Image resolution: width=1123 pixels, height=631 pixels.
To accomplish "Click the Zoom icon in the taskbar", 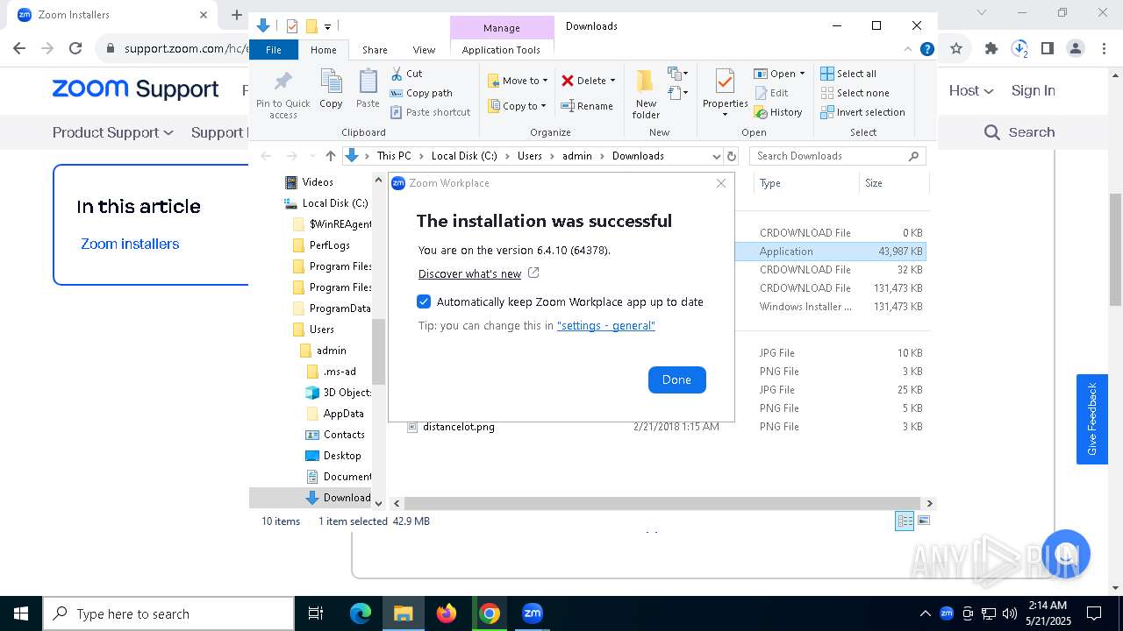I will coord(533,613).
